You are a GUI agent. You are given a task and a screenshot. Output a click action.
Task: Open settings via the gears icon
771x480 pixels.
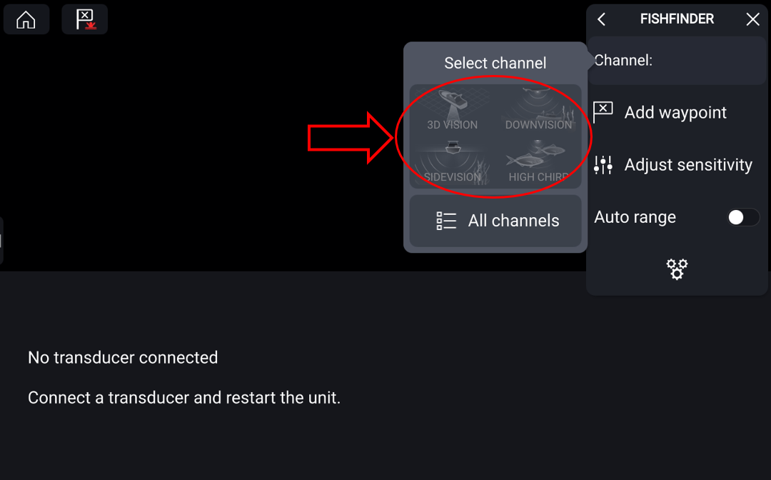tap(677, 269)
